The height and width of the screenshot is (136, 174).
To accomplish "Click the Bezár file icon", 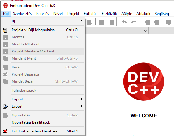I will [x=5, y=67].
